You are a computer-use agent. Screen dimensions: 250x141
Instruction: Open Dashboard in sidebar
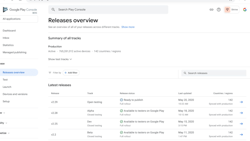coord(9,31)
